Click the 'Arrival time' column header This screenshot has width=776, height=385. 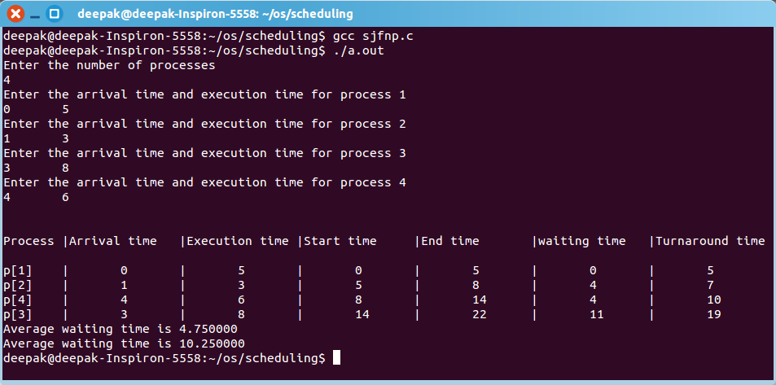point(113,241)
